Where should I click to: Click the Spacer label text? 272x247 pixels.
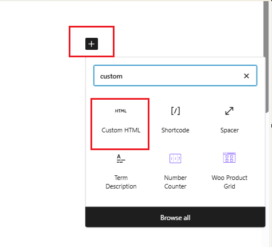[230, 130]
